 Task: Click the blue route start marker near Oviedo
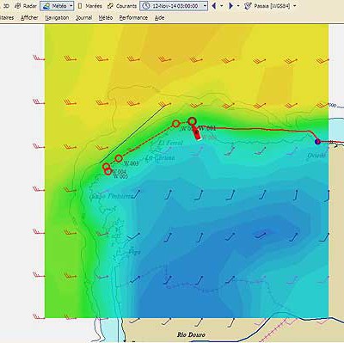(x=317, y=141)
